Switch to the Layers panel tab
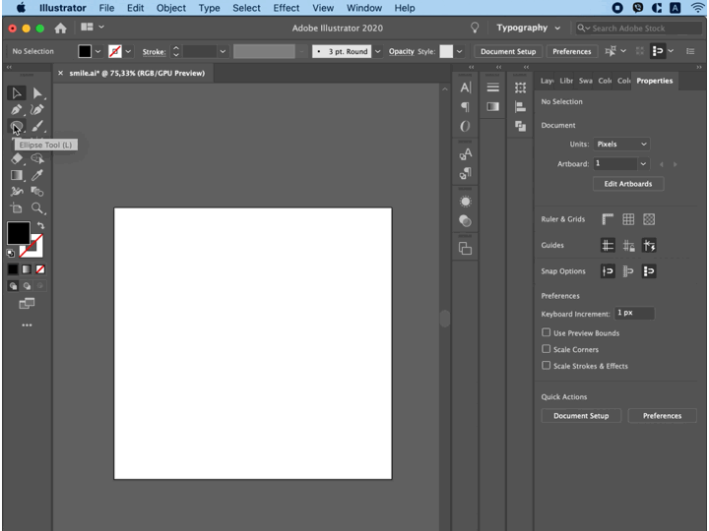 click(x=547, y=81)
